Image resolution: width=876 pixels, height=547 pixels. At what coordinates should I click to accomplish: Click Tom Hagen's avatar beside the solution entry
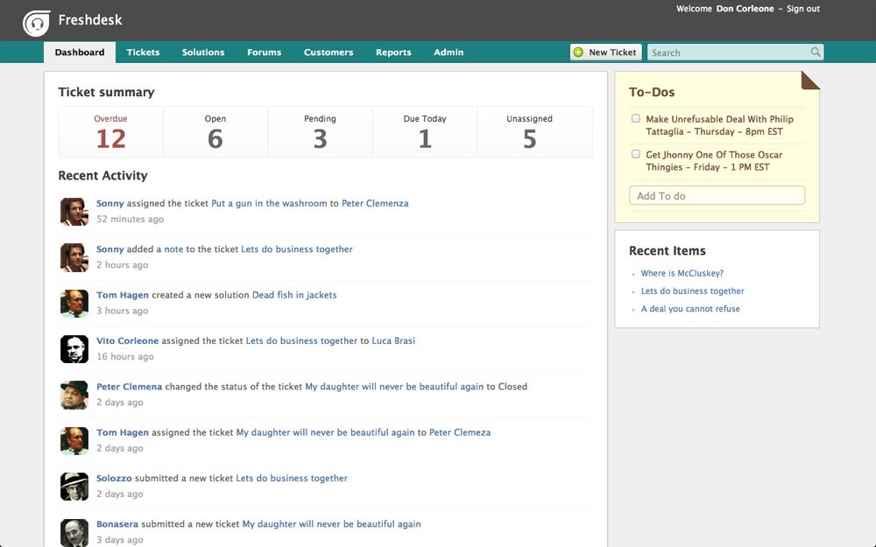74,303
